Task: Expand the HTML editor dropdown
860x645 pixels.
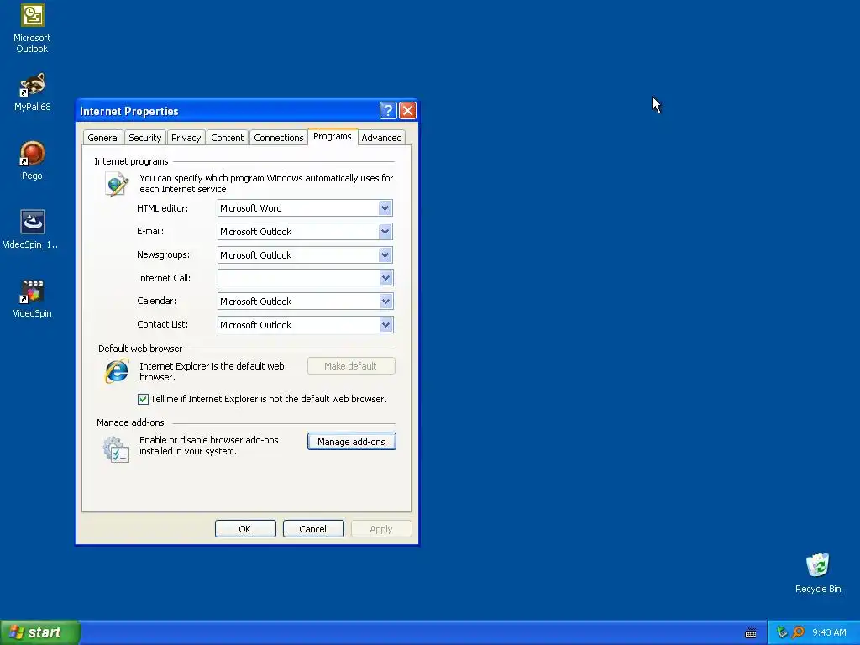Action: [x=385, y=208]
